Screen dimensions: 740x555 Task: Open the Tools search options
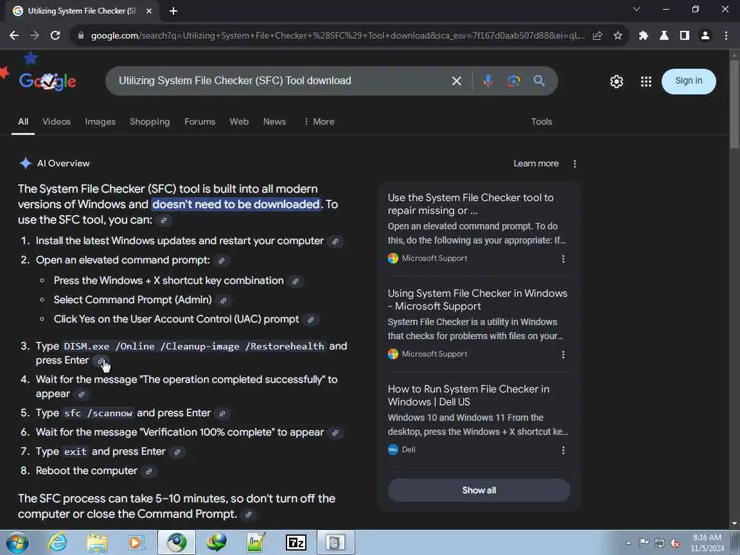point(542,122)
